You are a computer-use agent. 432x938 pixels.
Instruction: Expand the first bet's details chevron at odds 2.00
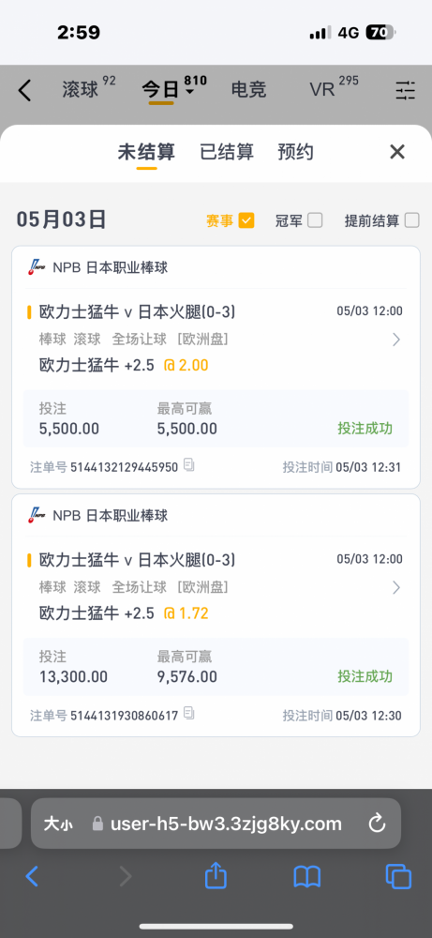[x=396, y=340]
